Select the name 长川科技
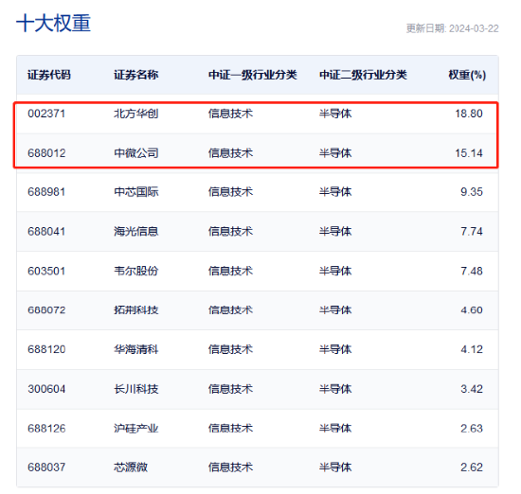This screenshot has width=521, height=494. pos(135,389)
